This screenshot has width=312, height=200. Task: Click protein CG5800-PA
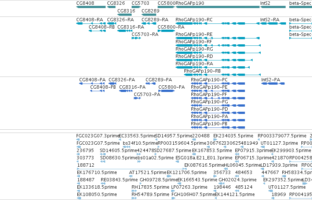tap(166, 91)
